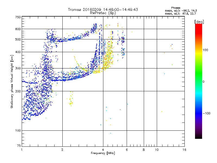Pick the black bottom of the colorbar
The height and width of the screenshot is (163, 217).
[x=199, y=137]
